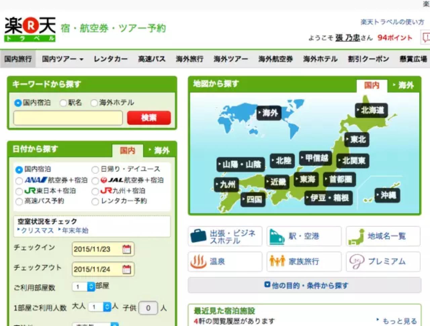Select the 出張・ビジネスホテル briefcase icon
430x326 pixels.
coord(199,236)
